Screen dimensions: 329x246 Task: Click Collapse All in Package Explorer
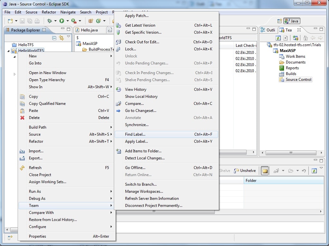click(x=54, y=38)
